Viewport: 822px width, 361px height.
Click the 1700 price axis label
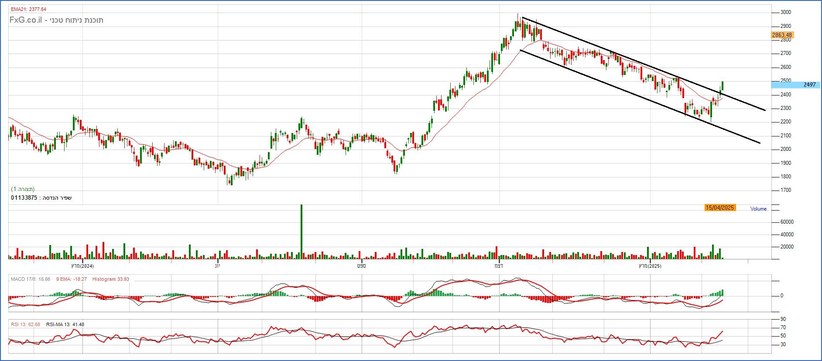click(785, 191)
